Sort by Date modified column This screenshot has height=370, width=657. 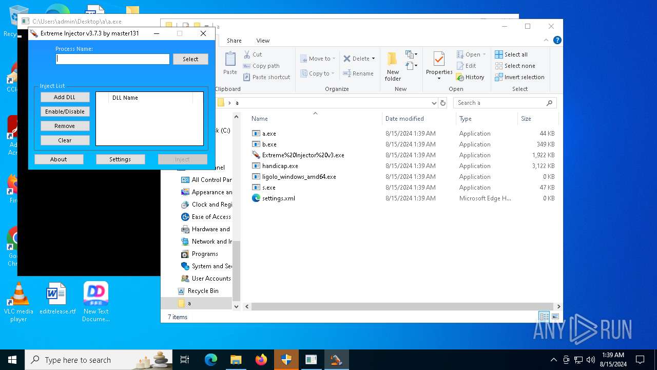[x=419, y=119]
